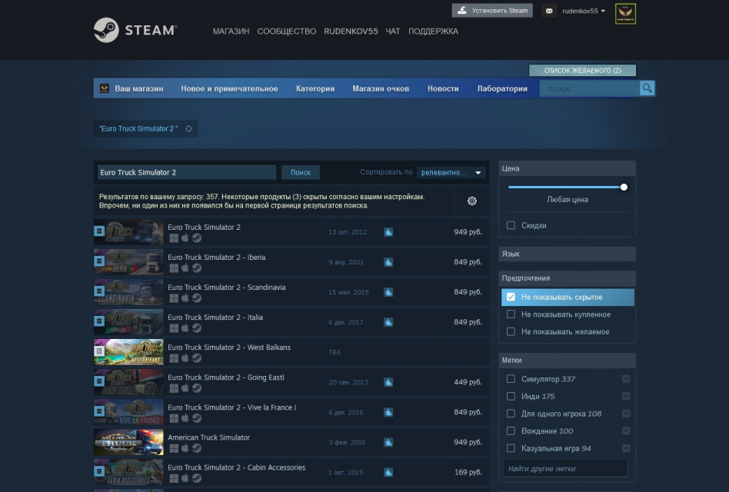Click the Steam logo in the header

pos(135,31)
